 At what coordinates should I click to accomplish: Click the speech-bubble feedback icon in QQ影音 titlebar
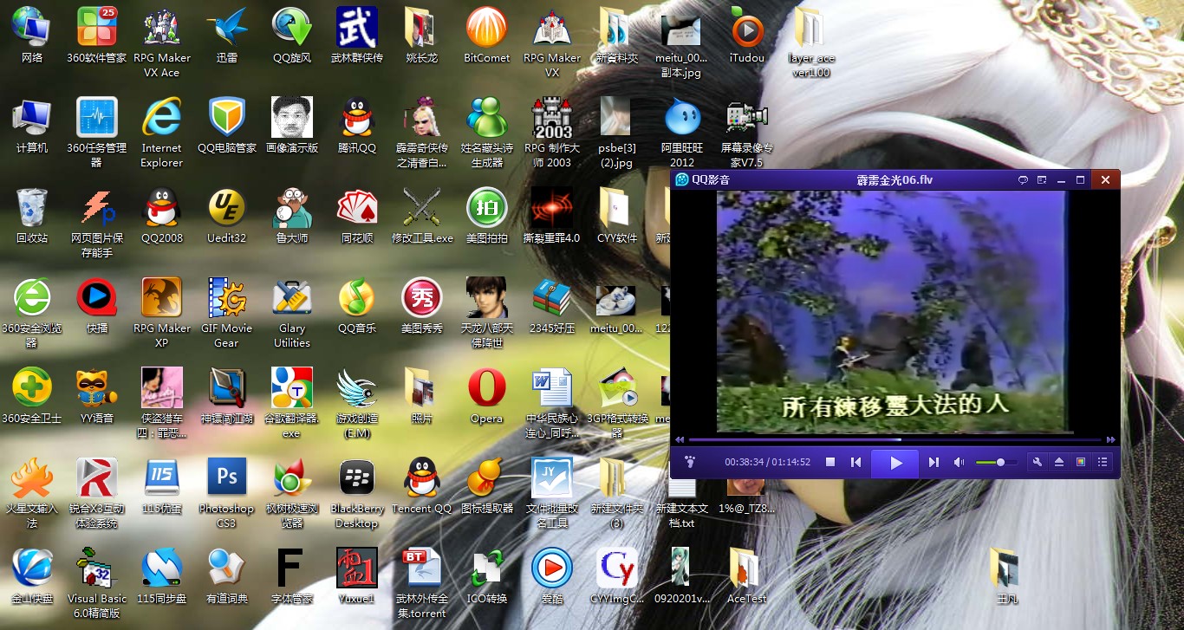click(x=1023, y=180)
